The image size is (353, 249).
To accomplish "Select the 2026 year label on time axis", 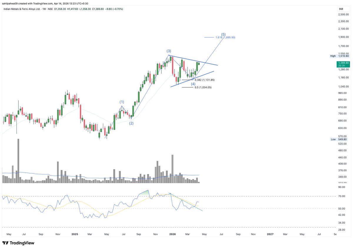I will coord(172,234).
